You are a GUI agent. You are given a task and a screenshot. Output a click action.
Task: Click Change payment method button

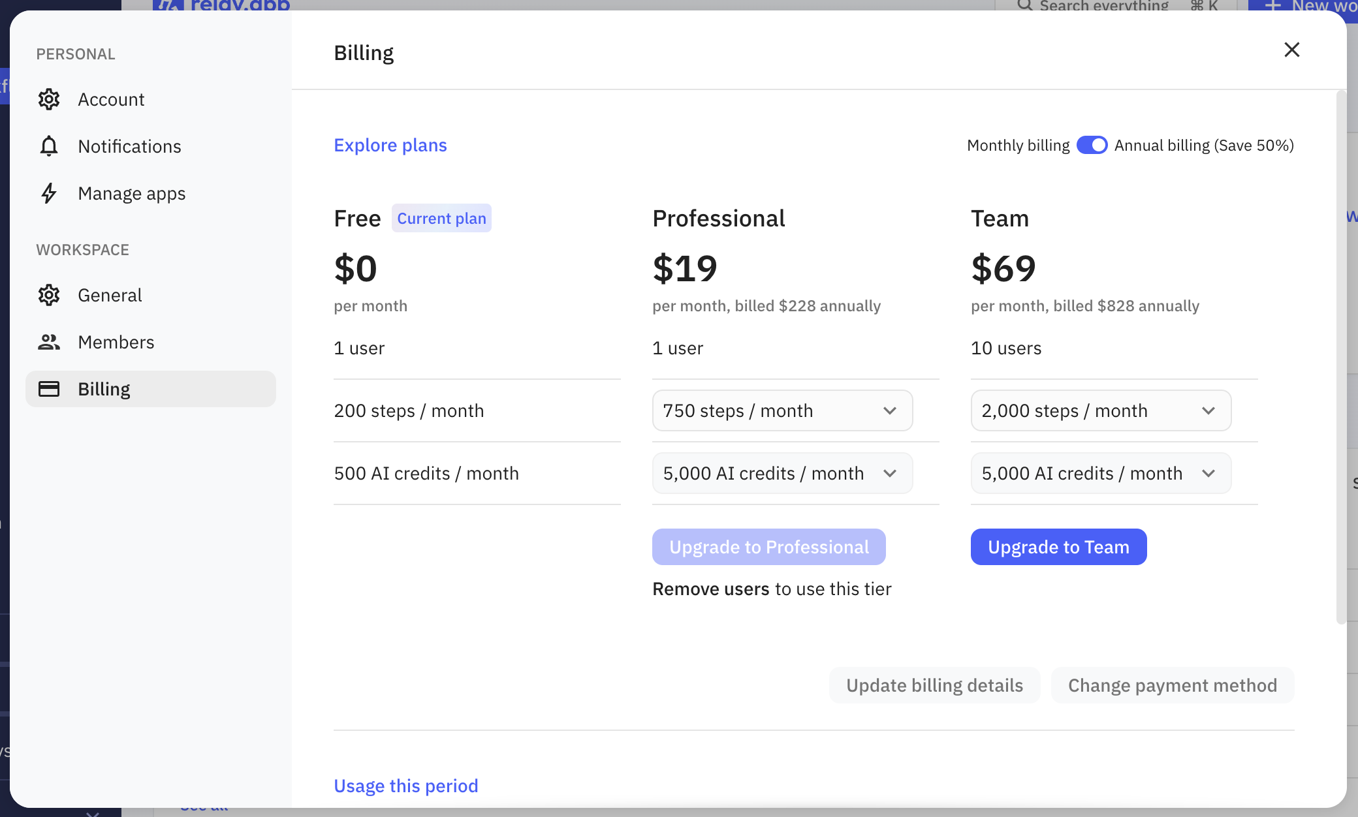click(1172, 685)
